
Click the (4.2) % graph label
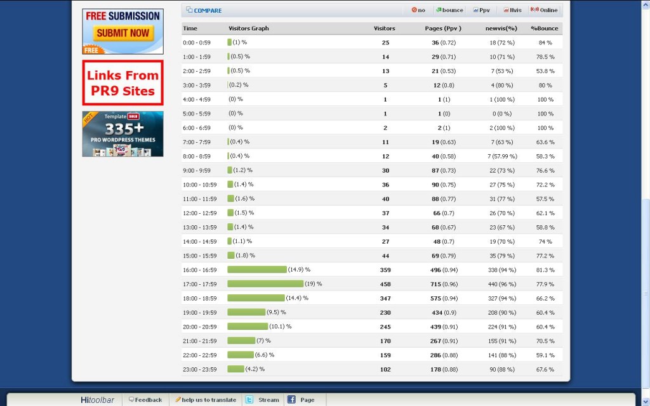click(255, 369)
